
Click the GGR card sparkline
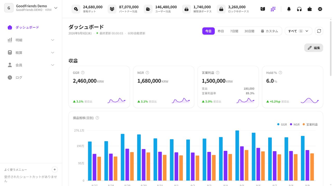tap(116, 100)
